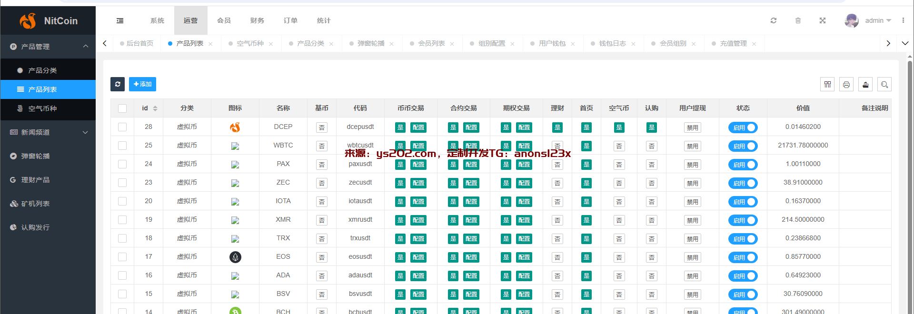Image resolution: width=914 pixels, height=314 pixels.
Task: Tick the select-all checkbox in table header
Action: (x=122, y=108)
